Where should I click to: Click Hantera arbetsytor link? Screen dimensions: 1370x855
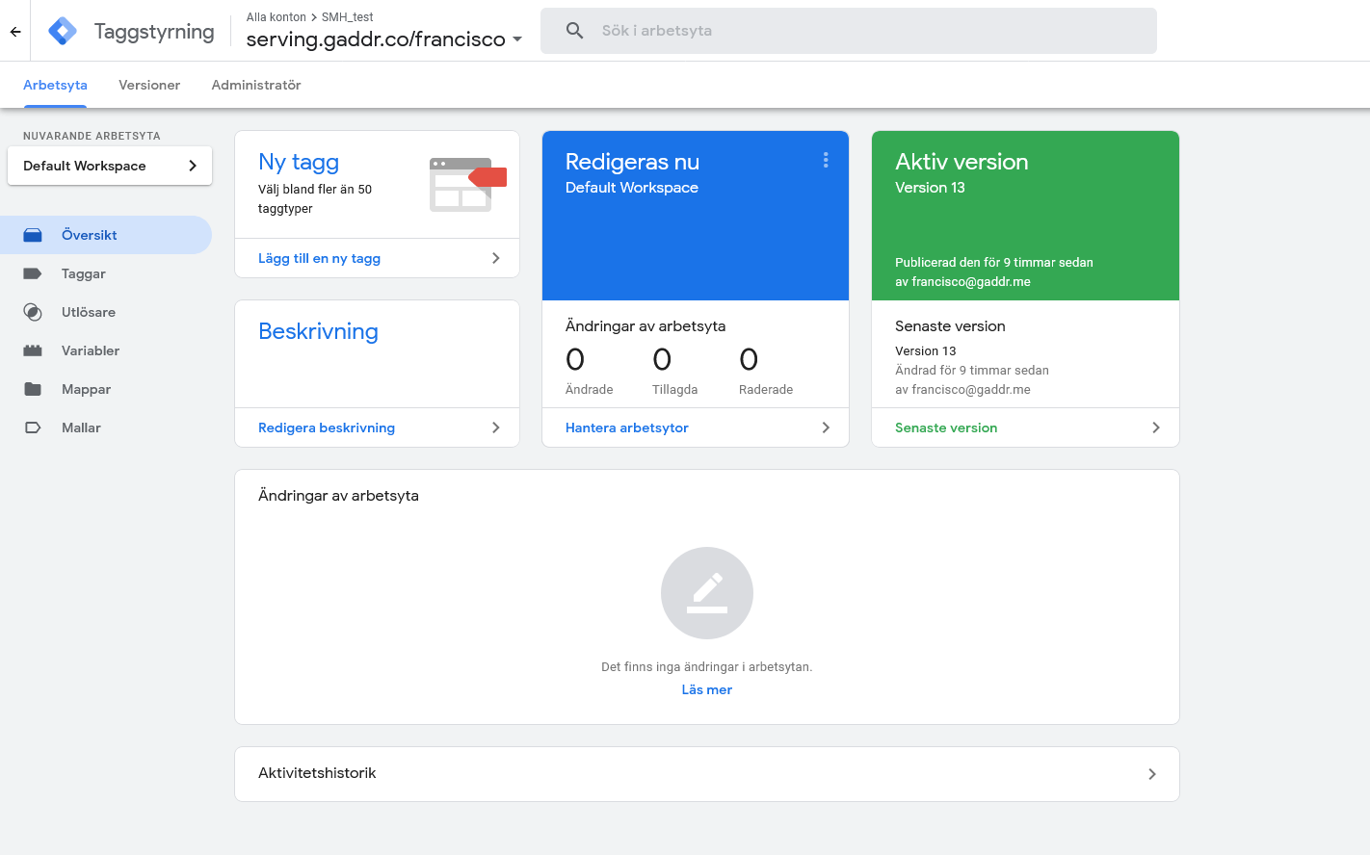(x=626, y=427)
